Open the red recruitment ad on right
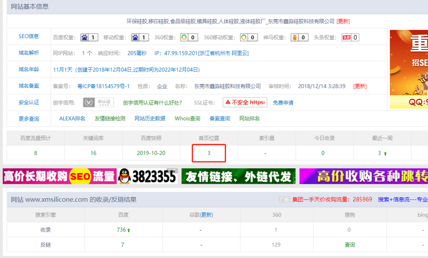 tap(409, 69)
